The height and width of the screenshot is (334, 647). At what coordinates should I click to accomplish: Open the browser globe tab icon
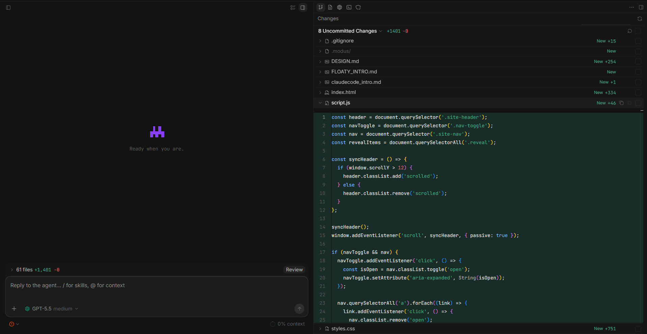(x=340, y=7)
